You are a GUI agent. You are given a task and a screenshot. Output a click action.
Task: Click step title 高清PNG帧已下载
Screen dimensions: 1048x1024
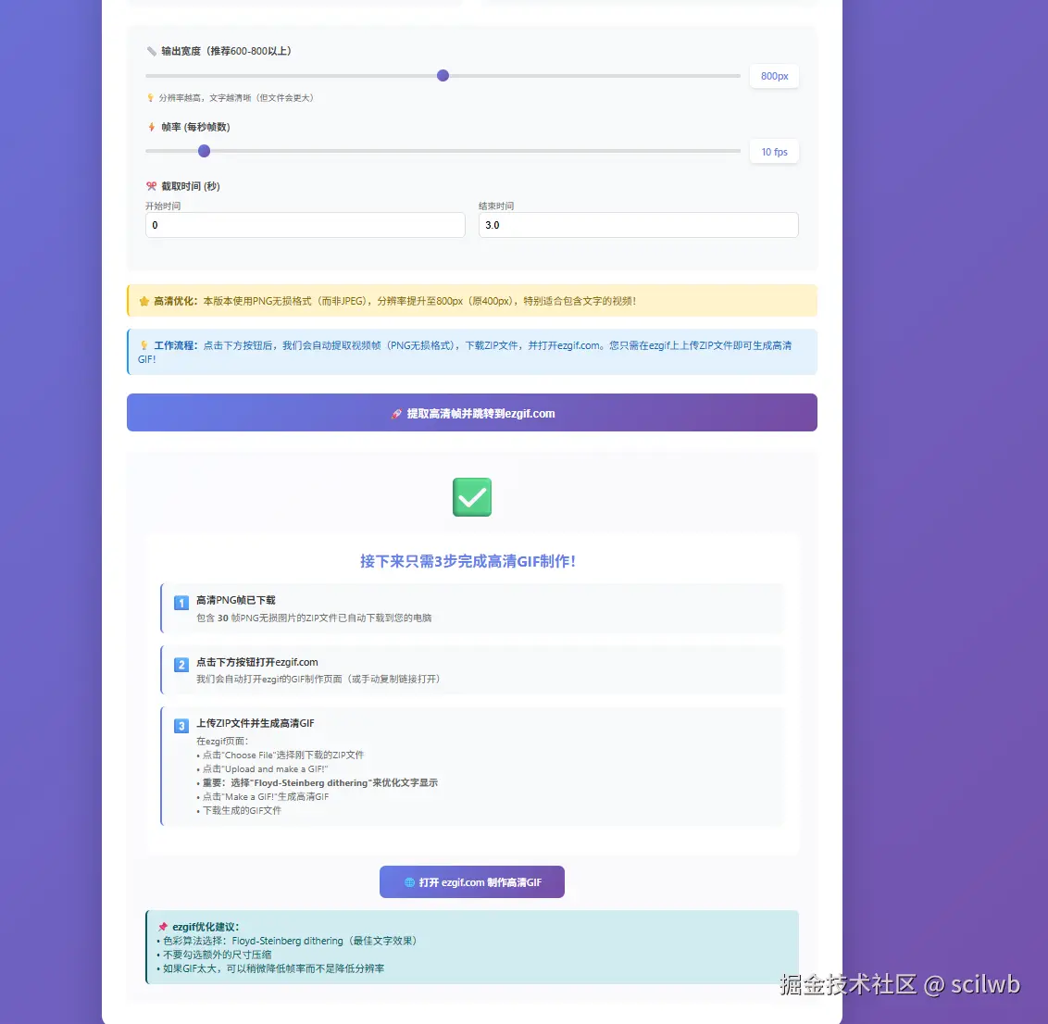(x=236, y=600)
